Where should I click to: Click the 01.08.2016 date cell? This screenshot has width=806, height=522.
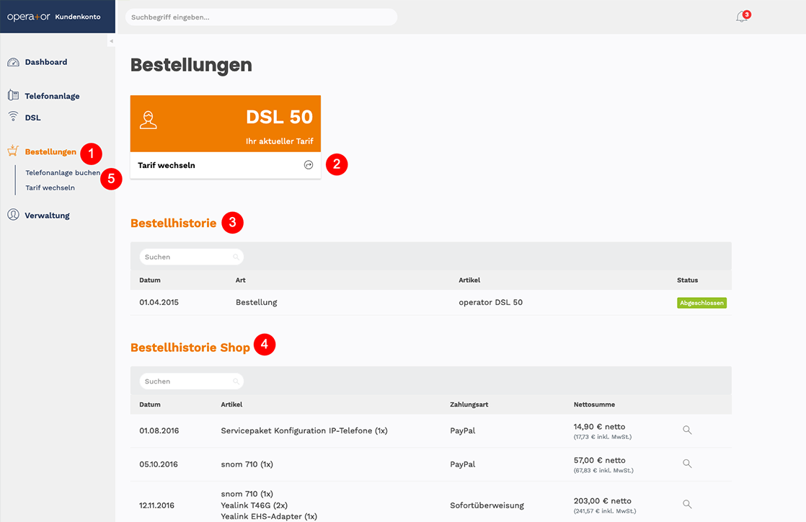tap(159, 431)
